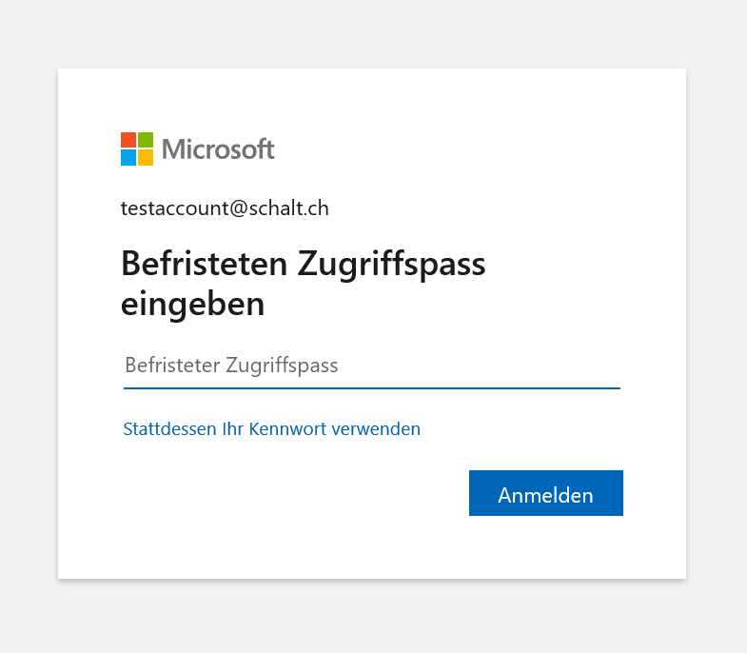Focus the Befristeter Zugriffspass input field
747x653 pixels.
tap(371, 366)
